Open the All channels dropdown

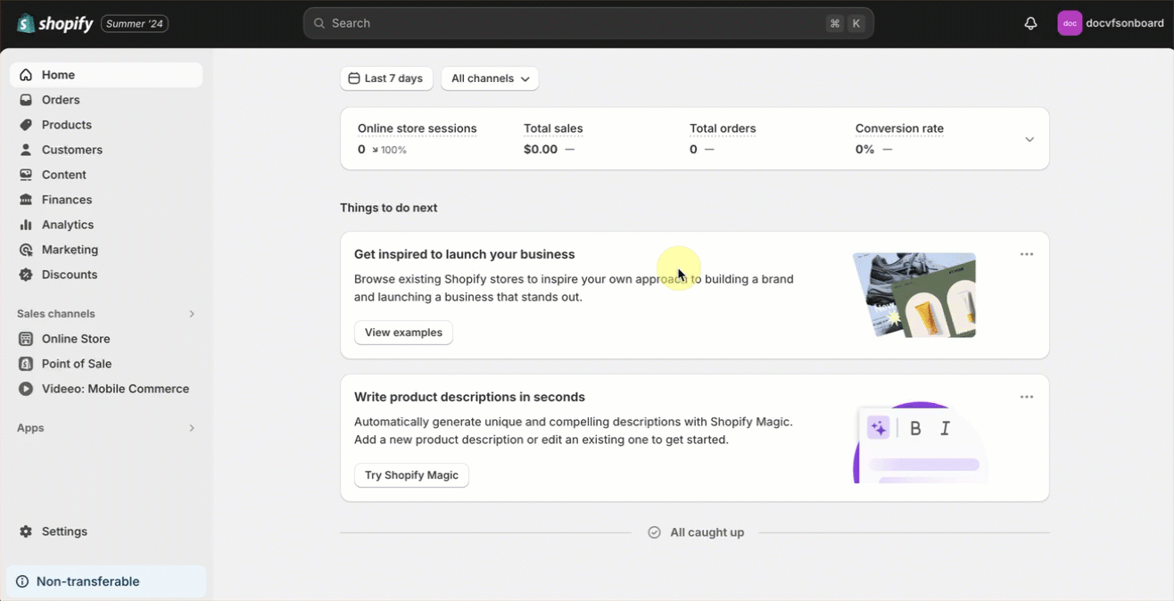(x=490, y=78)
